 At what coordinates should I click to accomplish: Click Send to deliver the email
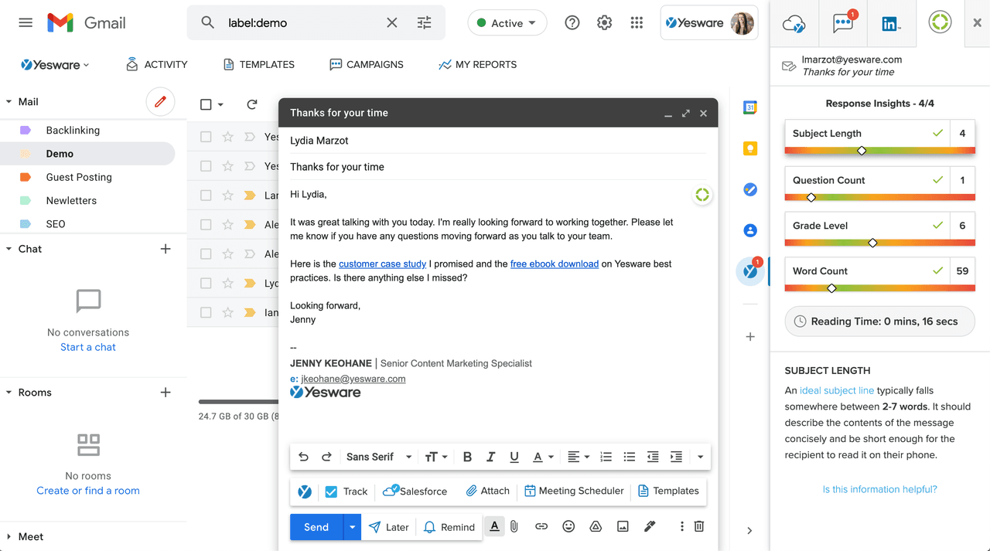pyautogui.click(x=316, y=526)
